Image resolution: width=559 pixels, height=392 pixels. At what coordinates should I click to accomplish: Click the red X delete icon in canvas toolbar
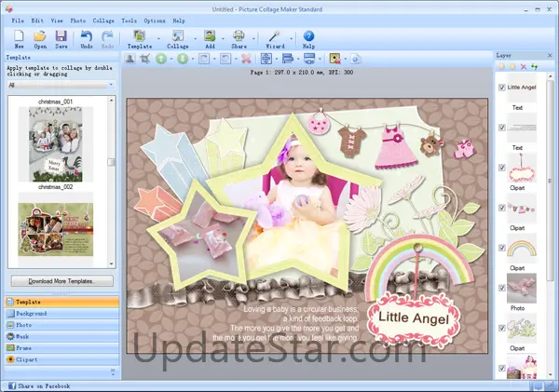(x=246, y=59)
